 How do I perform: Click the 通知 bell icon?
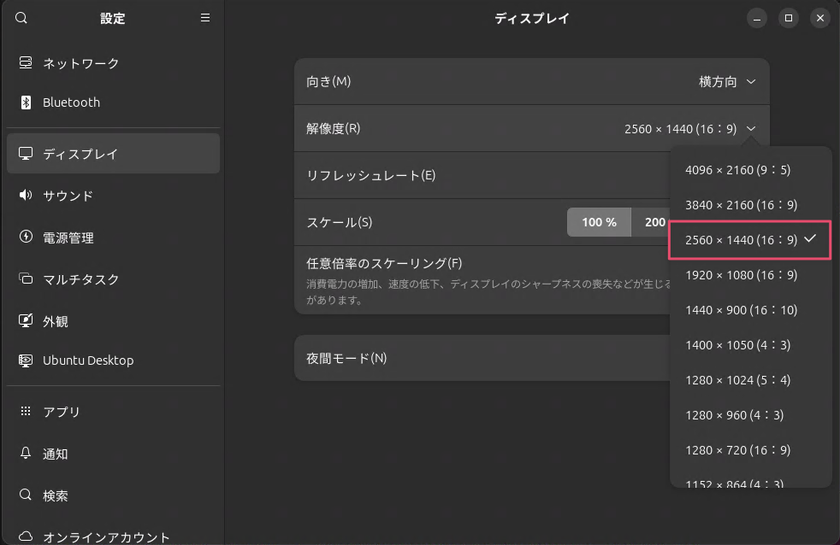tap(26, 454)
